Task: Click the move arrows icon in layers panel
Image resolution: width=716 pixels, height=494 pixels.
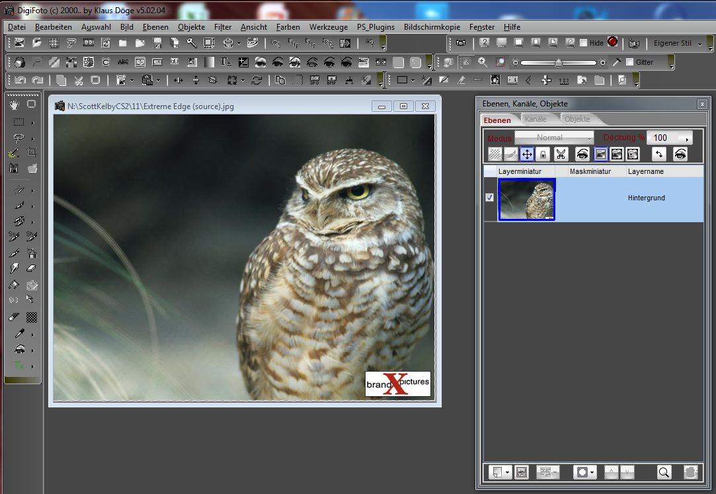Action: 527,154
